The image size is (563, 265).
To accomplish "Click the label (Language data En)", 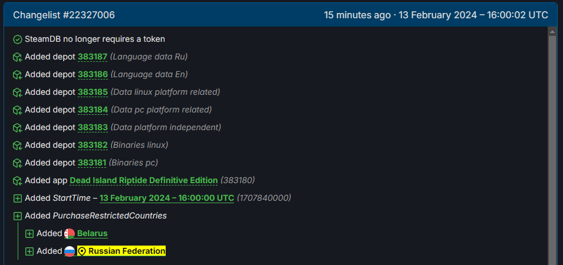I will [149, 74].
